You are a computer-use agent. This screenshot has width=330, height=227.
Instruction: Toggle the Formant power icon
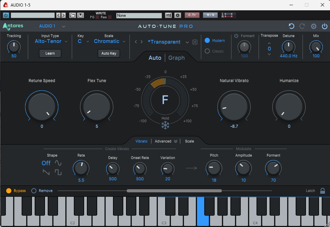point(236,36)
